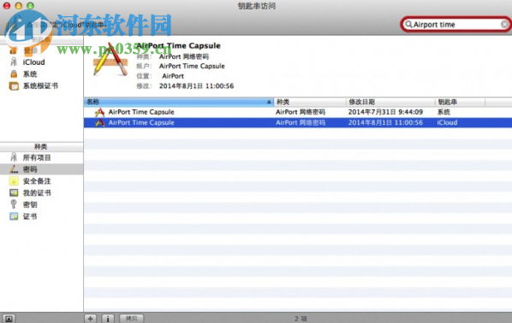Click the 安全备注 note icon
The image size is (512, 323).
point(14,181)
